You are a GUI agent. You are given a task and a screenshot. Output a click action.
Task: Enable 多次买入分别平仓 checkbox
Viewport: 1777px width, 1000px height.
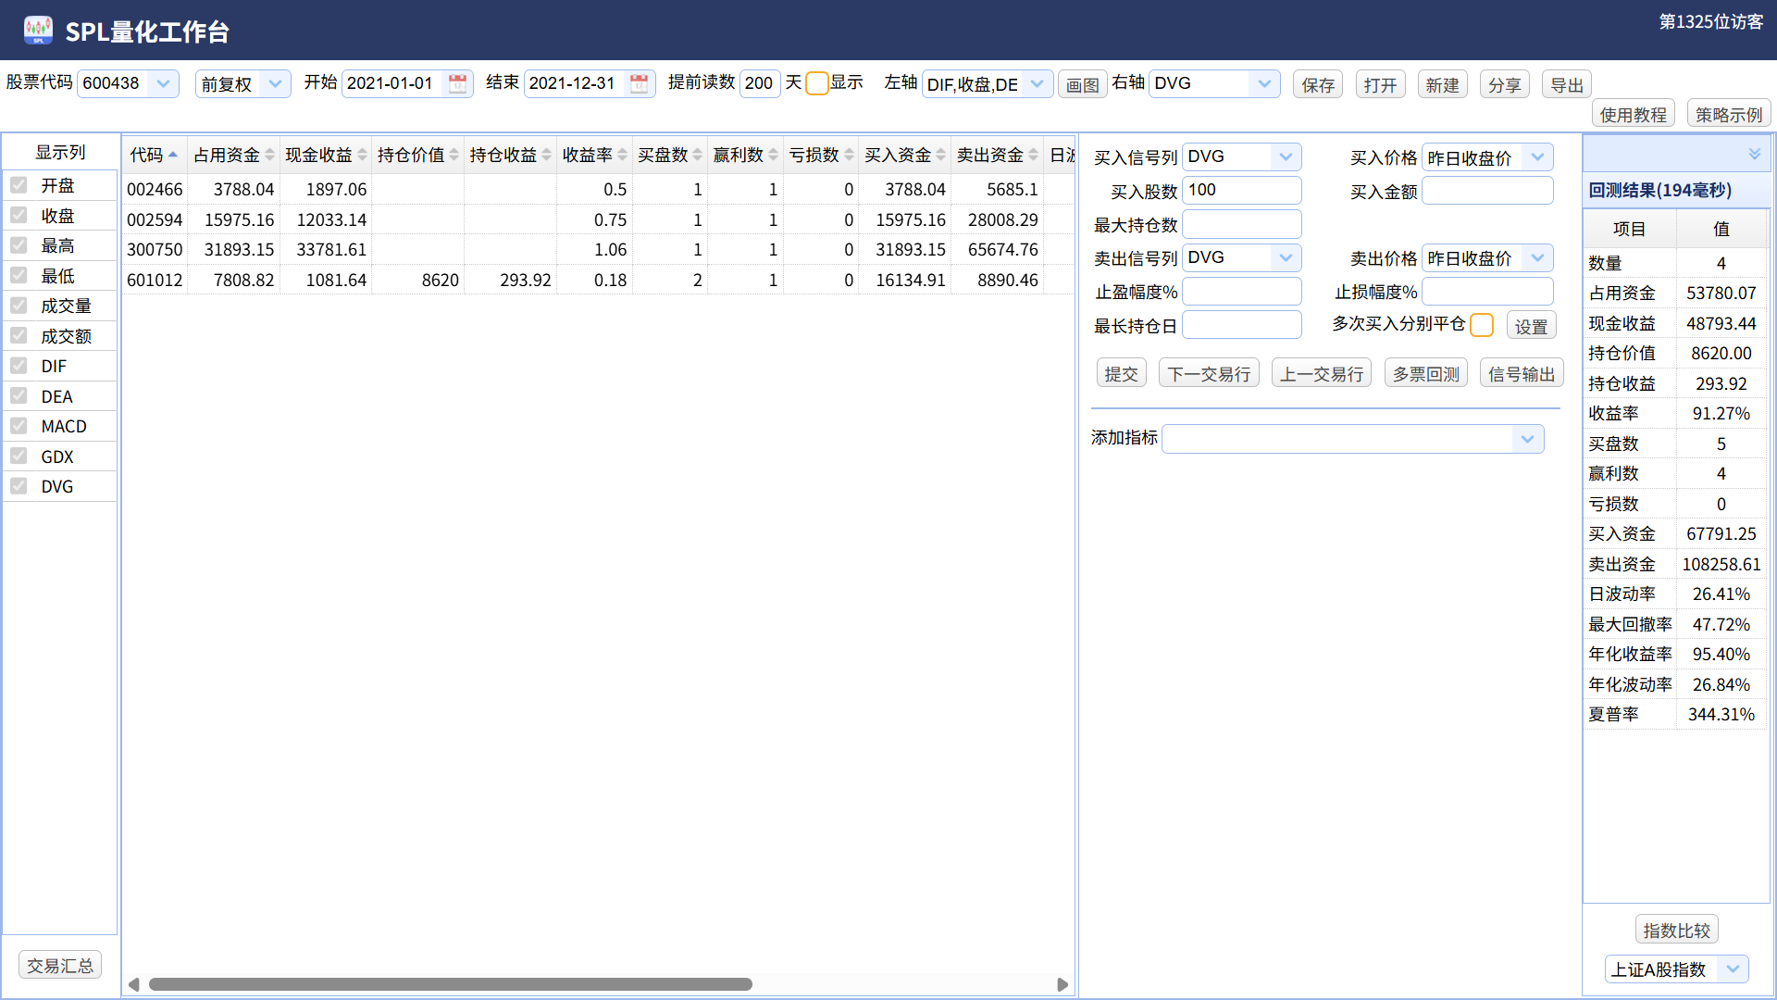[1481, 325]
